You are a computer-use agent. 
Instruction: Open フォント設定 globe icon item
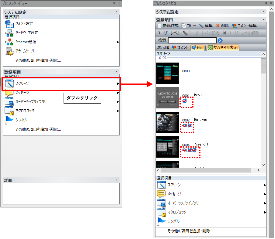click(x=10, y=24)
